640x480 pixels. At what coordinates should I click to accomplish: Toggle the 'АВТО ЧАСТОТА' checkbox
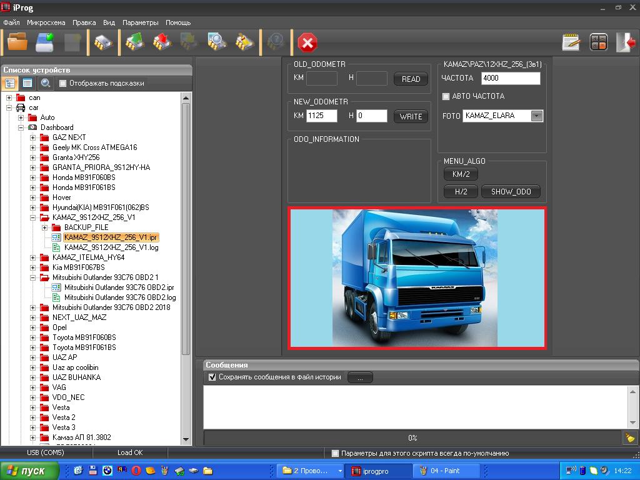click(x=446, y=96)
